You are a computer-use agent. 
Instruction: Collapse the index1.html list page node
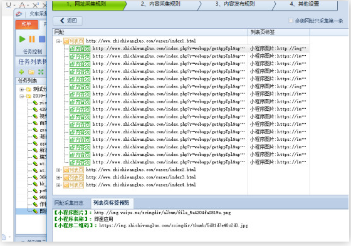point(58,41)
